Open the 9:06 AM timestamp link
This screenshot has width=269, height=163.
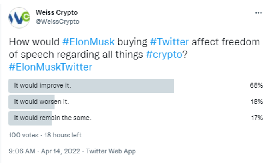coord(22,151)
